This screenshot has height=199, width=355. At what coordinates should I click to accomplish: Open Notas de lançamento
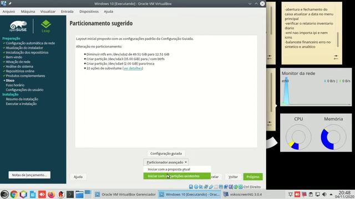click(29, 175)
